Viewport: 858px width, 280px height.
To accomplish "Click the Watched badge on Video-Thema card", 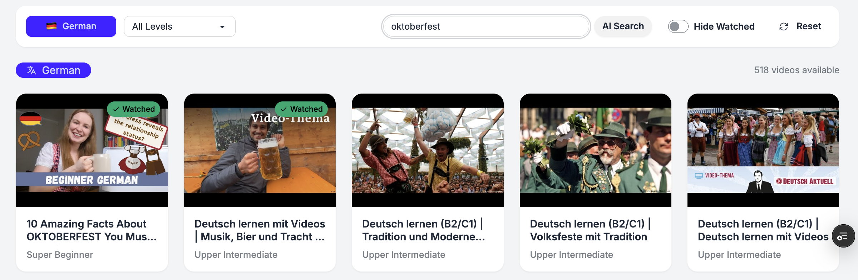I will click(301, 109).
